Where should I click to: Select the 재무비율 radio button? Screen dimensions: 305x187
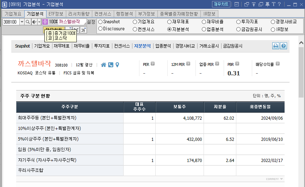[x=204, y=22]
